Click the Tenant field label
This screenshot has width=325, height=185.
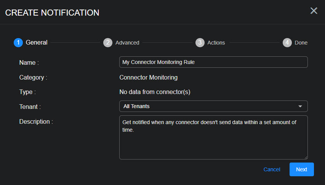pyautogui.click(x=30, y=107)
